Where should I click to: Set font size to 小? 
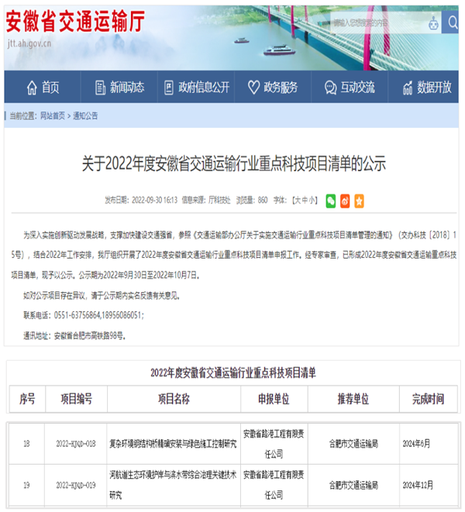(x=312, y=200)
